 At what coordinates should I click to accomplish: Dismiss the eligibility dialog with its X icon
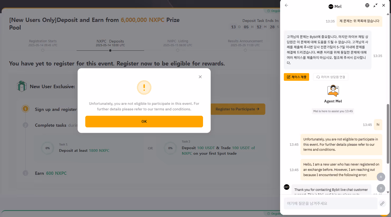[200, 77]
